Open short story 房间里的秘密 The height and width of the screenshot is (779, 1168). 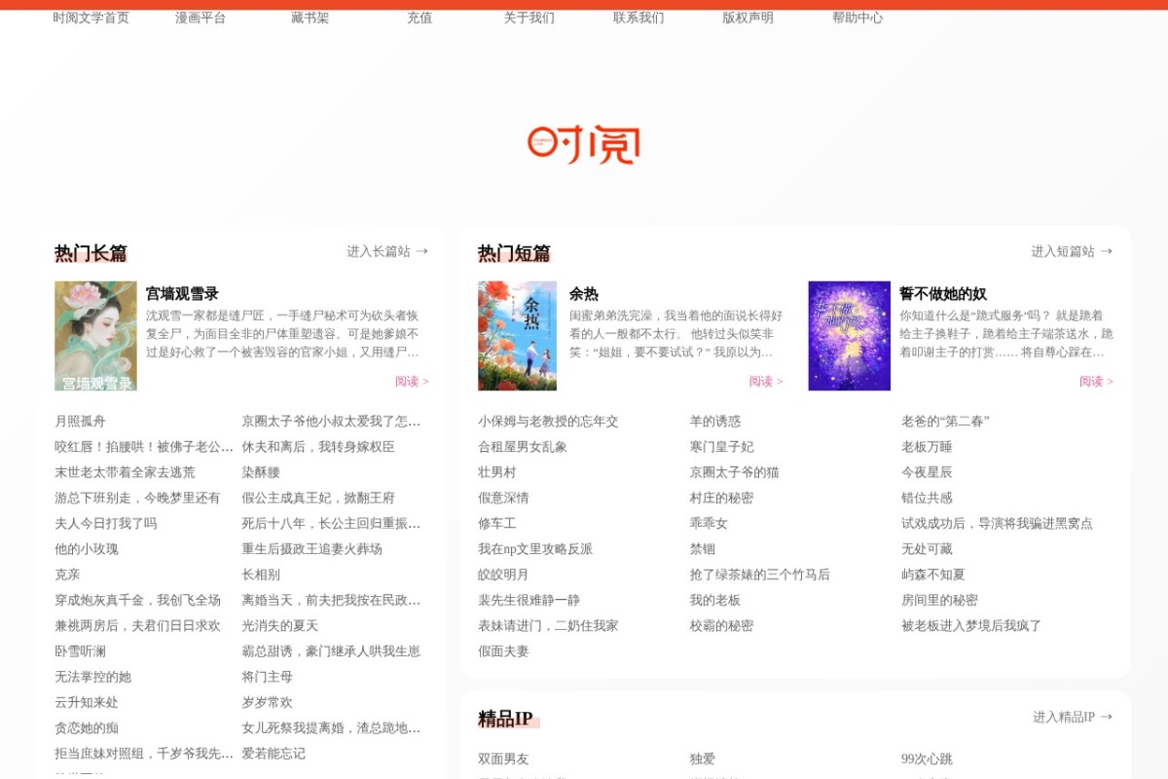click(x=939, y=600)
